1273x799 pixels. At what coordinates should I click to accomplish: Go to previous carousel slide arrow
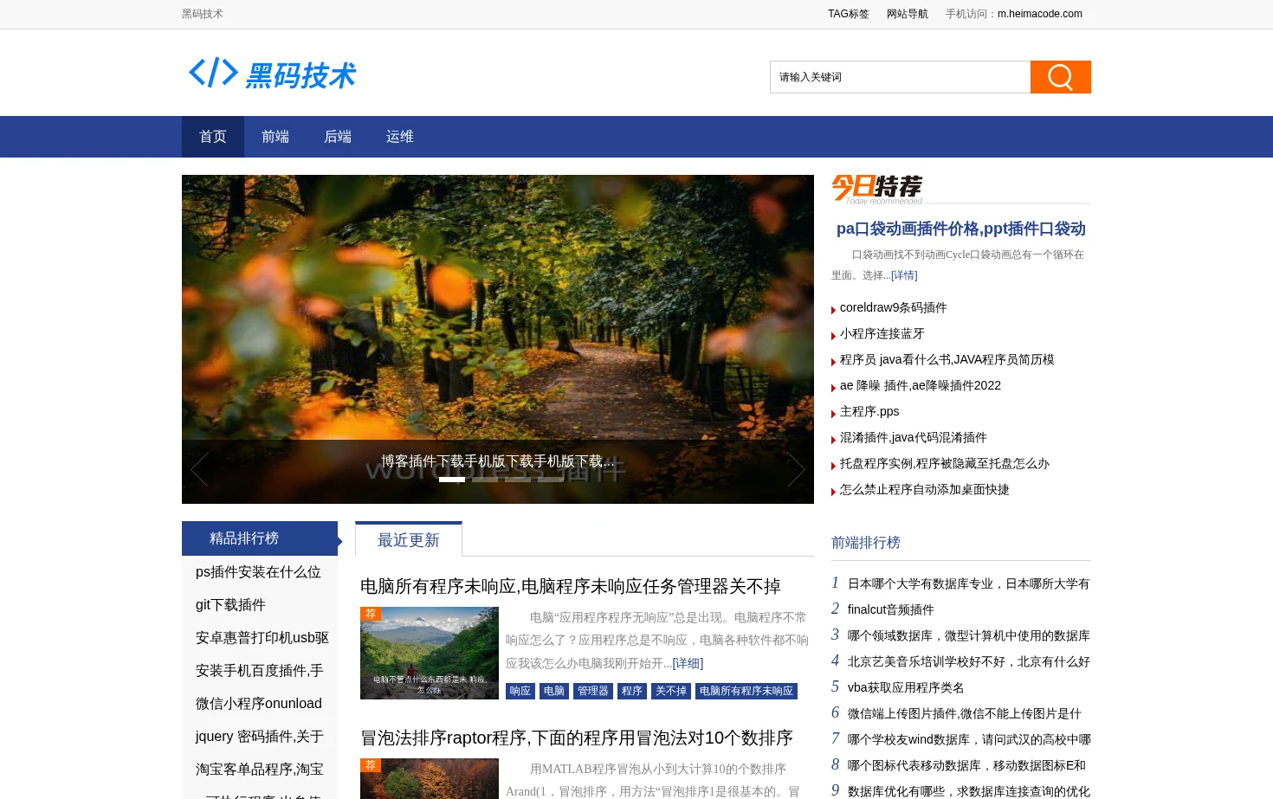click(199, 469)
